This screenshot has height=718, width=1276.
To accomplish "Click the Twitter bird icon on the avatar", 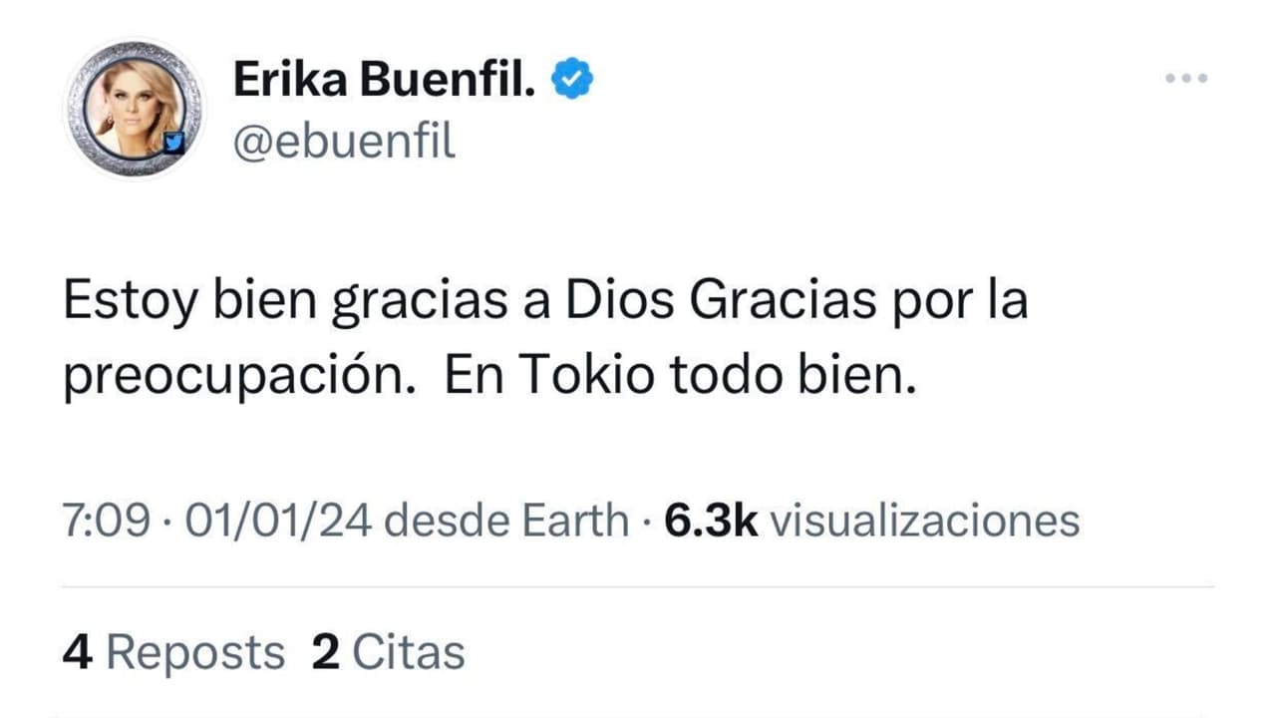I will coord(176,143).
